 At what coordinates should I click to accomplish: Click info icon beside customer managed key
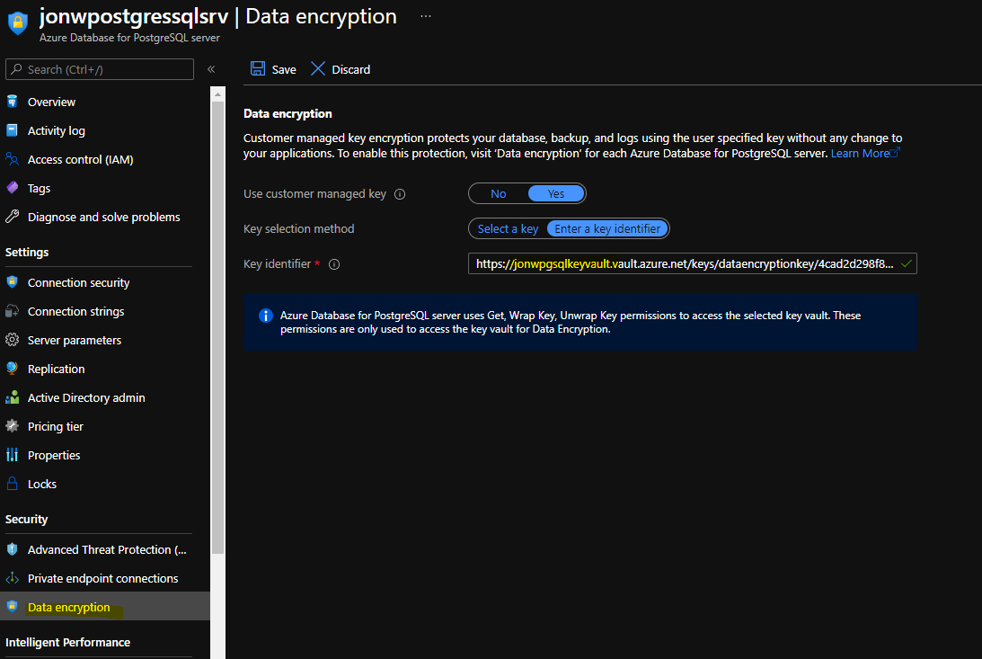coord(400,194)
